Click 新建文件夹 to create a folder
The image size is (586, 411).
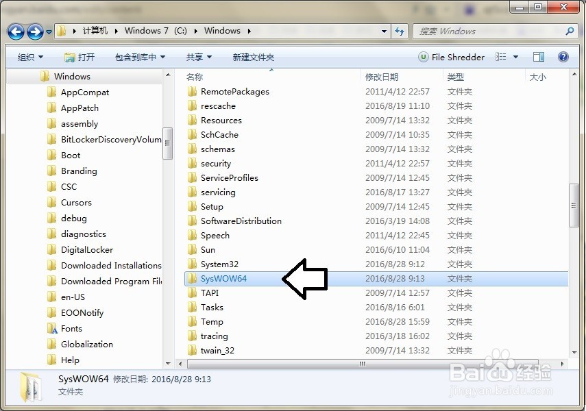coord(253,57)
